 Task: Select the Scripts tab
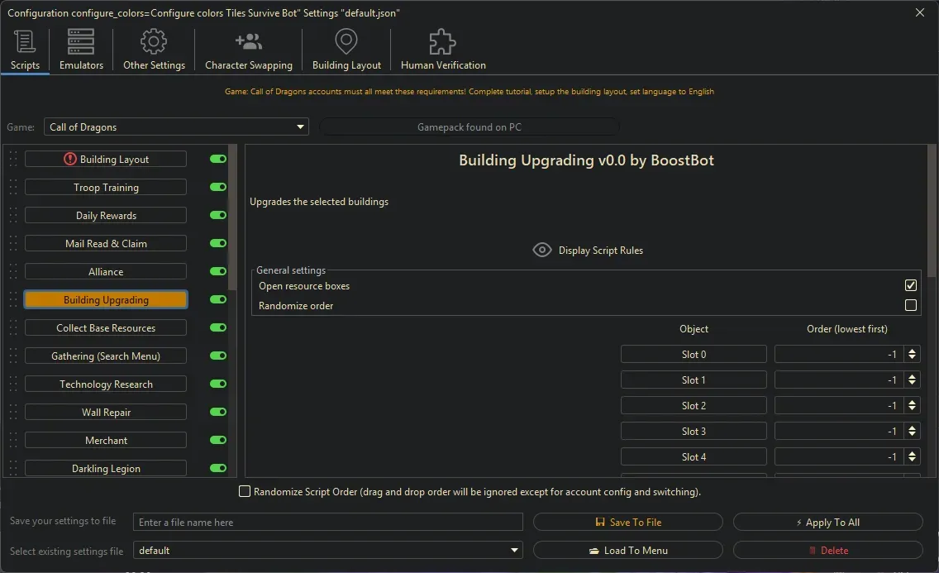pyautogui.click(x=25, y=48)
